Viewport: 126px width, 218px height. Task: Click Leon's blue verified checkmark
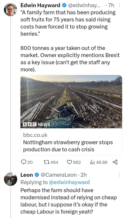[36, 175]
